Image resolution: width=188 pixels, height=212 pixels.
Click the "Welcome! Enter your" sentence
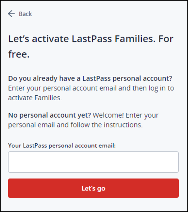(126, 115)
